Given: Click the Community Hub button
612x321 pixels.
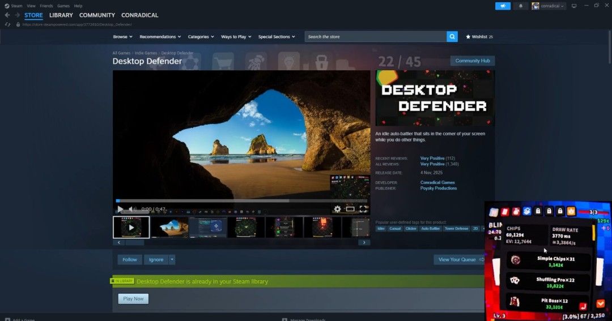Looking at the screenshot, I should pos(472,61).
